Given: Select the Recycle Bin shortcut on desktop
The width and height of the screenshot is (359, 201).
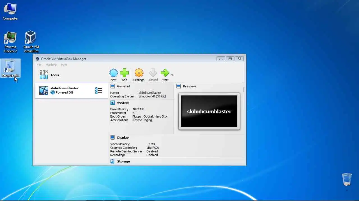Looking at the screenshot, I should click(10, 68).
